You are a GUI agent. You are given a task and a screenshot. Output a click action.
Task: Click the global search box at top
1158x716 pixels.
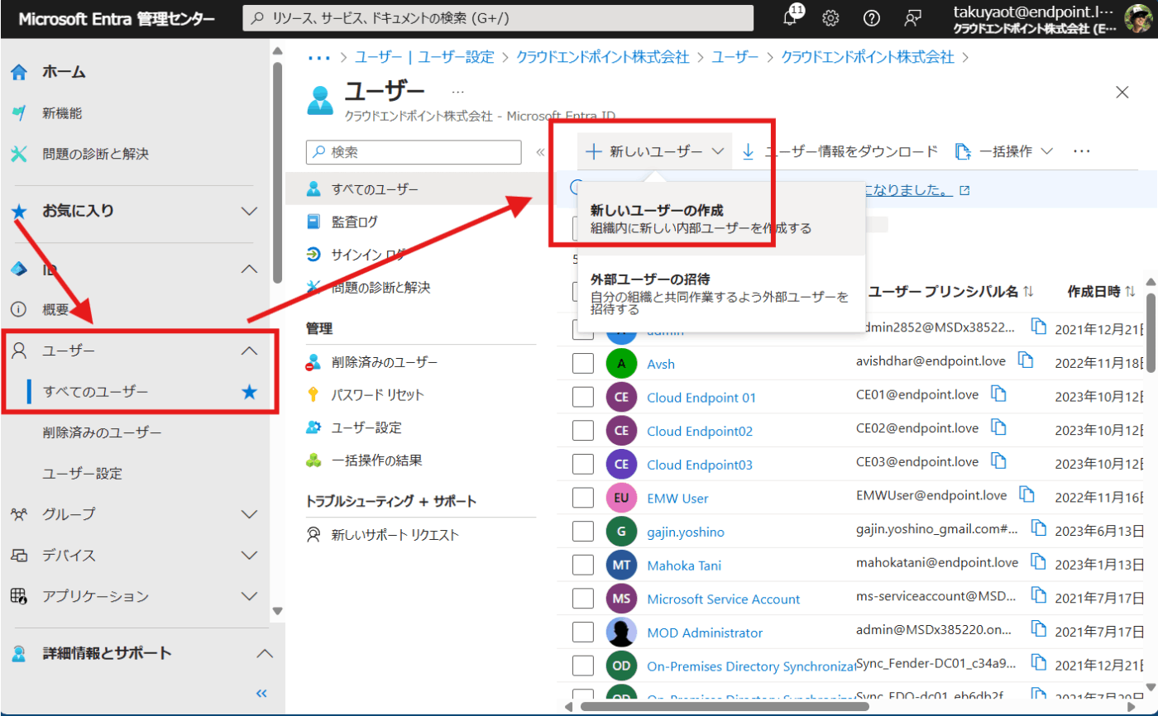tap(499, 17)
